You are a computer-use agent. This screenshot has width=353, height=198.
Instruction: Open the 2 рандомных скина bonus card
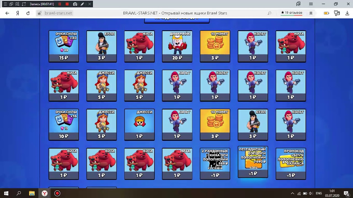tap(215, 164)
